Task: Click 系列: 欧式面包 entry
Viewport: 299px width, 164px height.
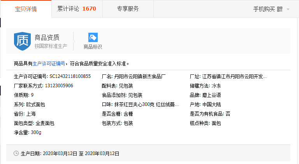Action: (x=29, y=104)
